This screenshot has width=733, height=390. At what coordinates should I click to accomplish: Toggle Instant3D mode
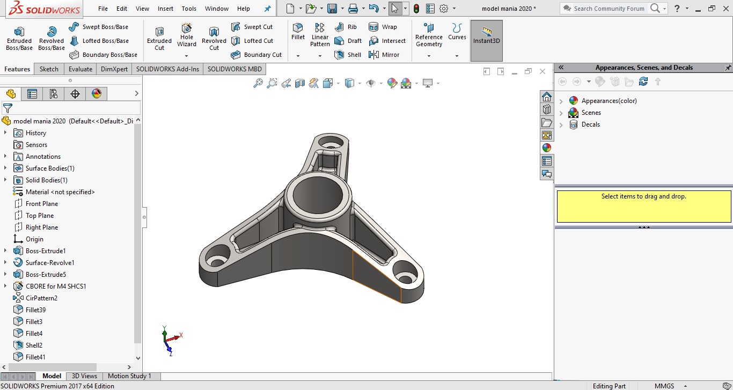(x=487, y=41)
